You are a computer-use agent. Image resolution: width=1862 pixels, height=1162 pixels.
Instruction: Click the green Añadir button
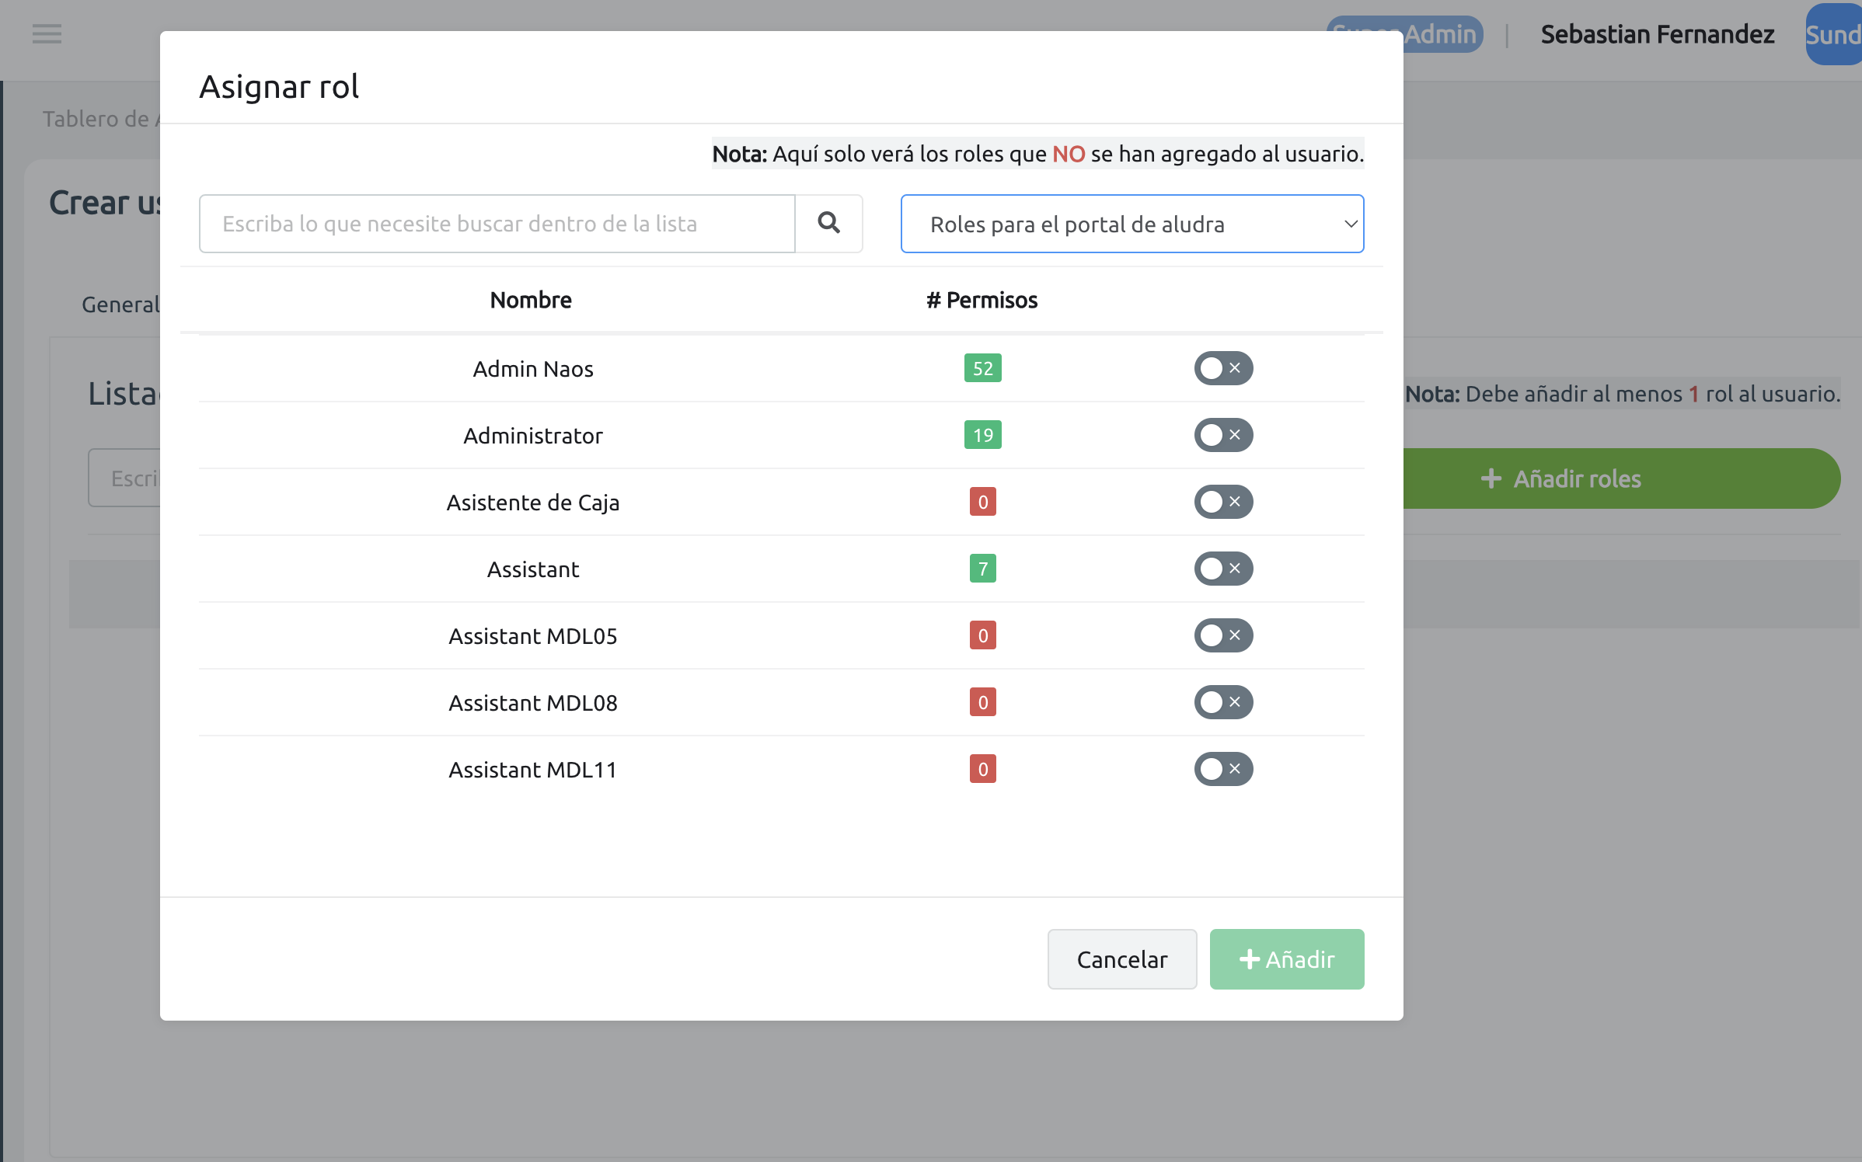1287,959
